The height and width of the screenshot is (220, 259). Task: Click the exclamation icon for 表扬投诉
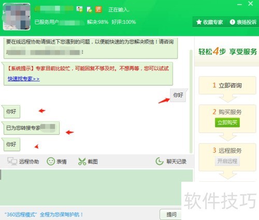(x=233, y=22)
